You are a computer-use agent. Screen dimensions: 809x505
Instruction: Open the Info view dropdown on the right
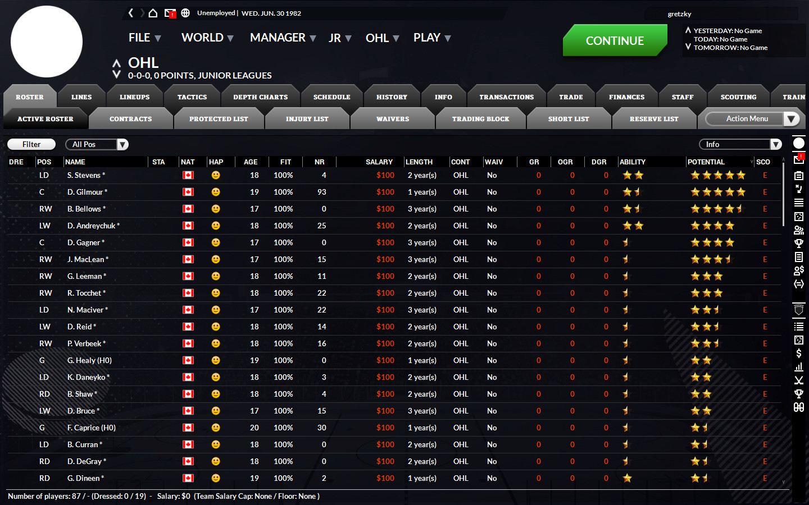point(739,144)
